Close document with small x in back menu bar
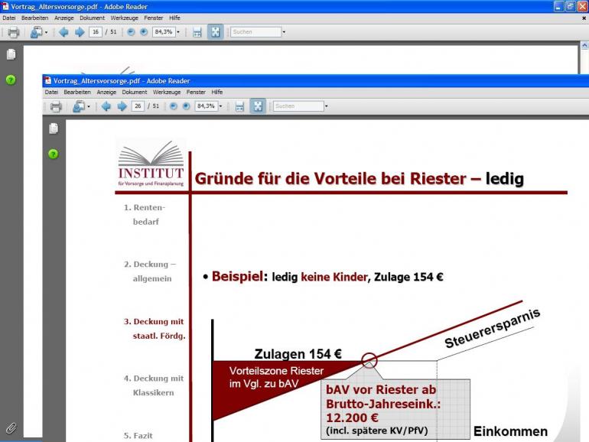The image size is (589, 442). (x=584, y=18)
